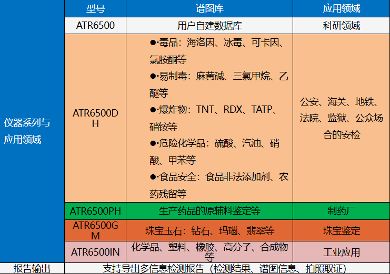Select the ATR6500 model cell
The height and width of the screenshot is (274, 390).
95,25
